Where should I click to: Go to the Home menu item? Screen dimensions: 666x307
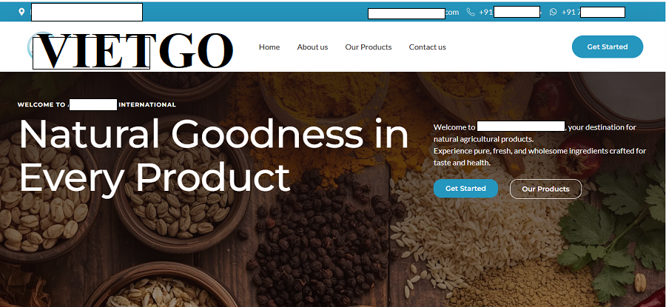[x=269, y=47]
